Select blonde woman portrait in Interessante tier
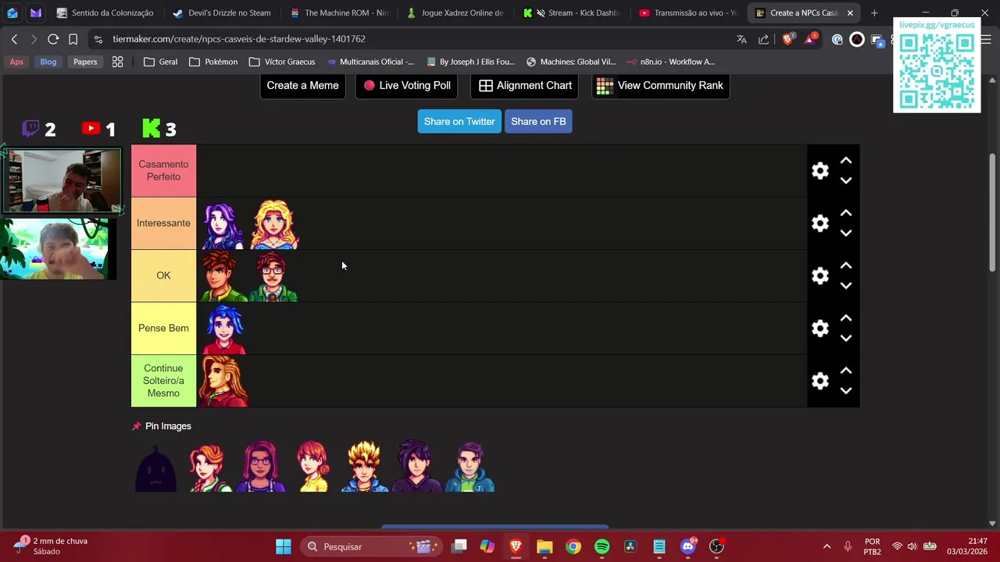Viewport: 1000px width, 562px height. [x=274, y=224]
